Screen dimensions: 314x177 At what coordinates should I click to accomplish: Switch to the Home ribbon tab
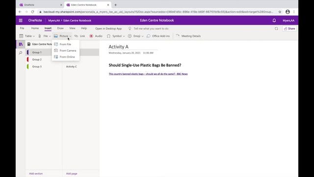[35, 29]
